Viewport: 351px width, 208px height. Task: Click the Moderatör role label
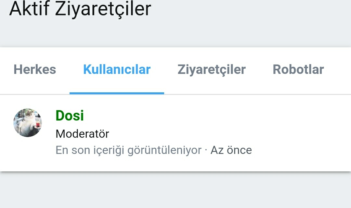click(x=82, y=133)
